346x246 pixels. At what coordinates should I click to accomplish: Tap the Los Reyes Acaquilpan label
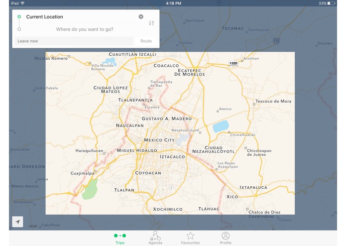pos(228,165)
